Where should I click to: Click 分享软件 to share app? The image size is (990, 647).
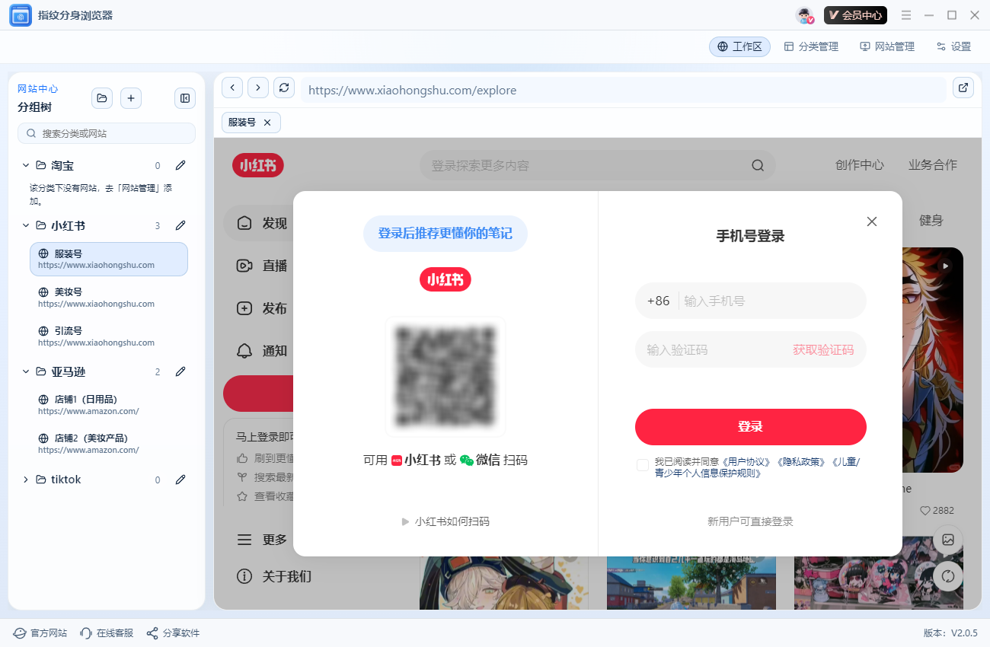(173, 633)
